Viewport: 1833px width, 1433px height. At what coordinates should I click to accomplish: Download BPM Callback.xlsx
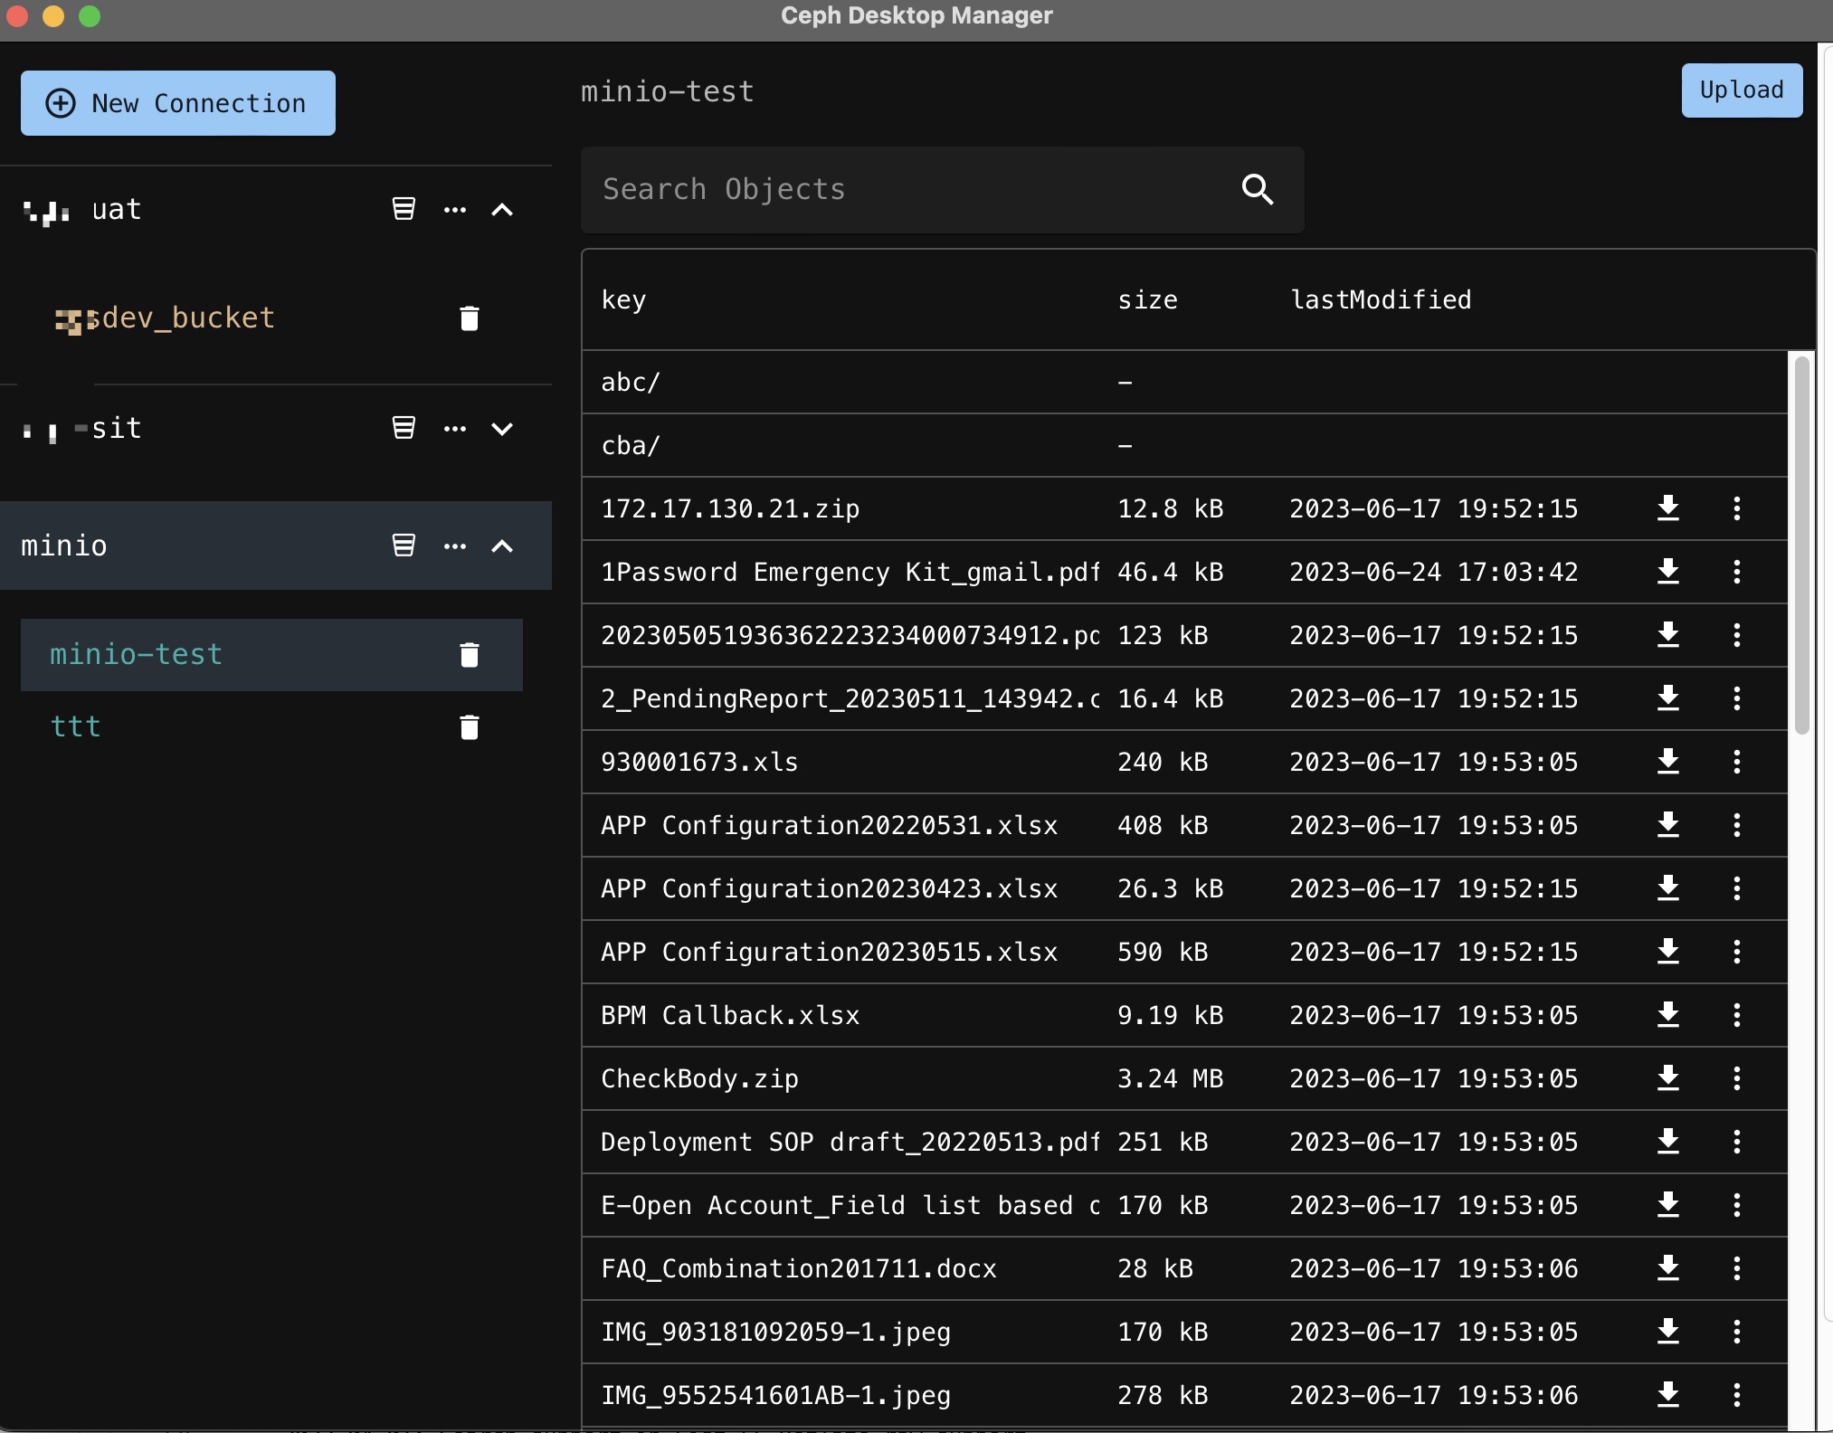point(1668,1015)
